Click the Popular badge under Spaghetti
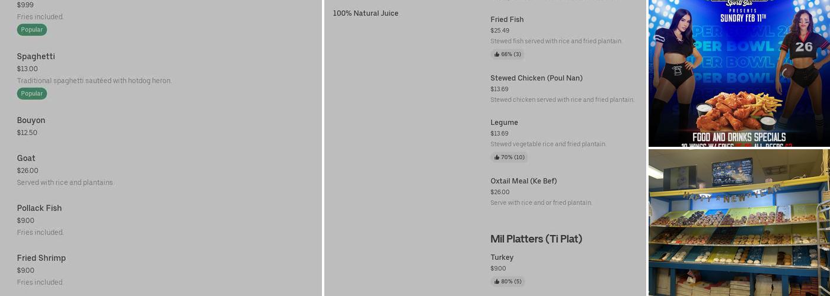 32,94
